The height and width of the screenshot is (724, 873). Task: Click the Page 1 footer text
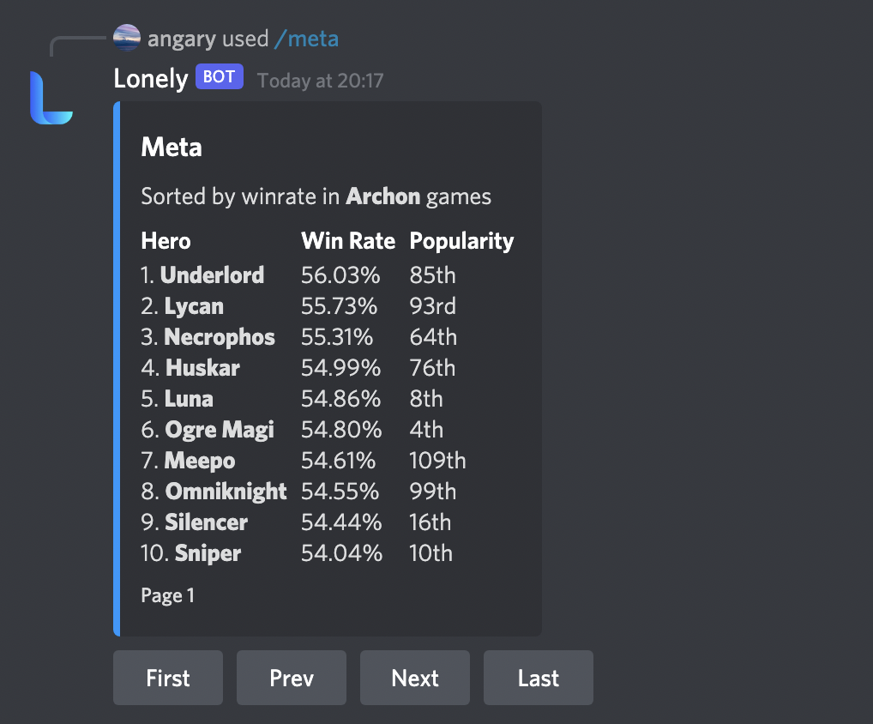(167, 594)
